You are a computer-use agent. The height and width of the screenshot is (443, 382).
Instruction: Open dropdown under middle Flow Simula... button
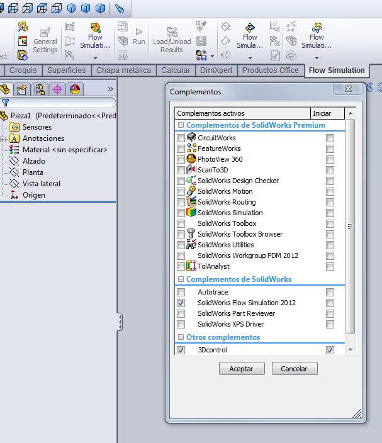(x=250, y=58)
